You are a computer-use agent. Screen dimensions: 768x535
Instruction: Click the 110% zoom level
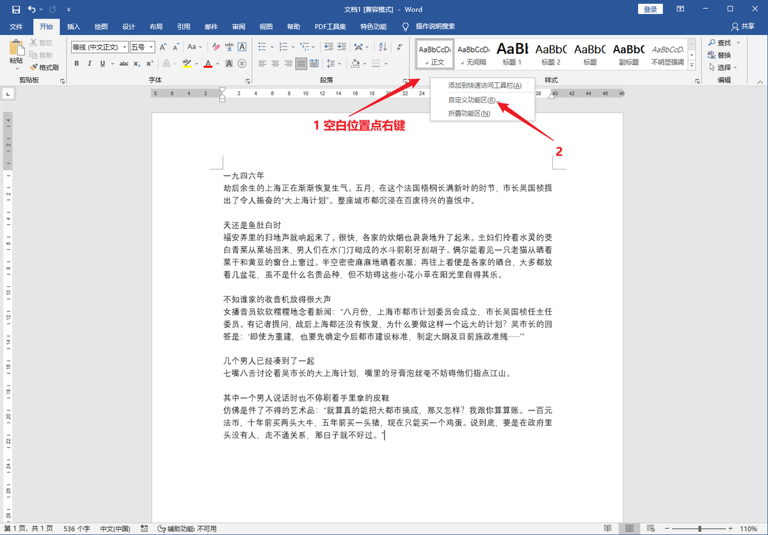click(748, 529)
